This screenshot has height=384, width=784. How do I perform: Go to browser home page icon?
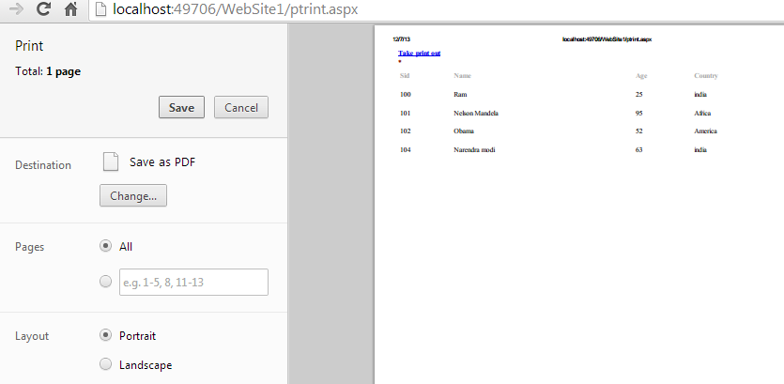[x=70, y=8]
